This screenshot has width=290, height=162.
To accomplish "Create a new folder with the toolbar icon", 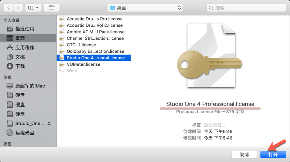I will (x=52, y=8).
